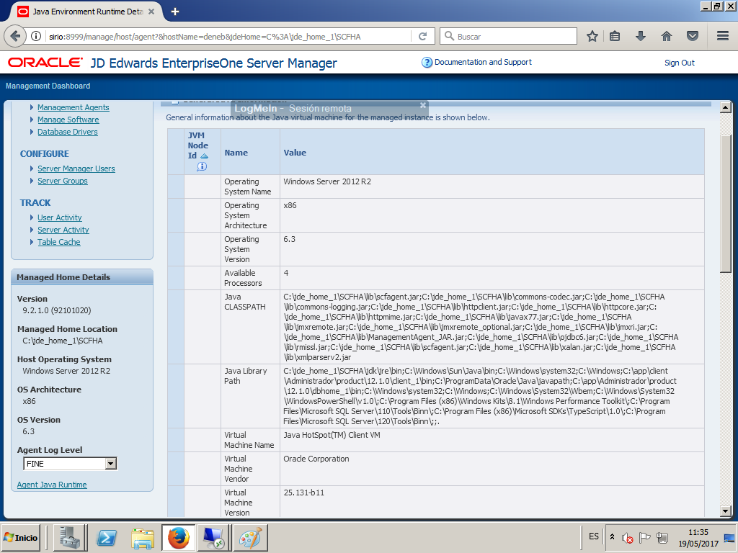
Task: Close the Java Environment Runtime tab
Action: click(151, 12)
